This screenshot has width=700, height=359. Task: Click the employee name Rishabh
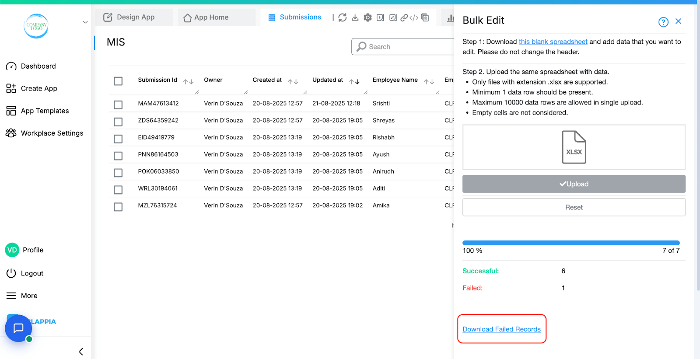(x=384, y=137)
